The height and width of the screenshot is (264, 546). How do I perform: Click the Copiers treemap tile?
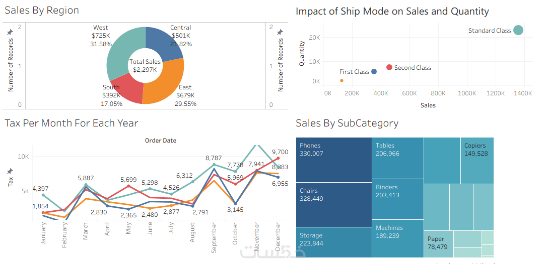pos(476,161)
